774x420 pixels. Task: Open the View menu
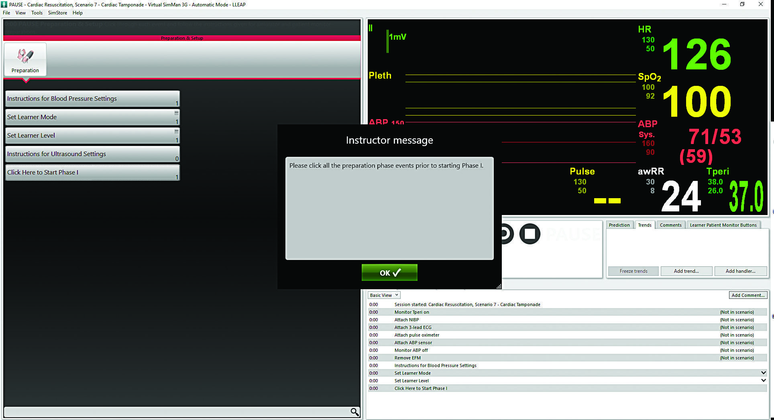coord(20,13)
